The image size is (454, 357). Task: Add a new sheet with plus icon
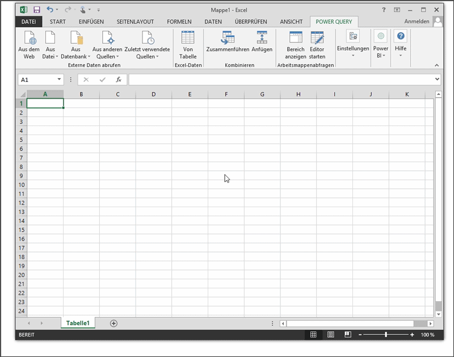[113, 323]
